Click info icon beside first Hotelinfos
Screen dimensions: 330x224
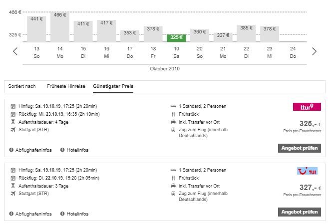click(x=62, y=150)
